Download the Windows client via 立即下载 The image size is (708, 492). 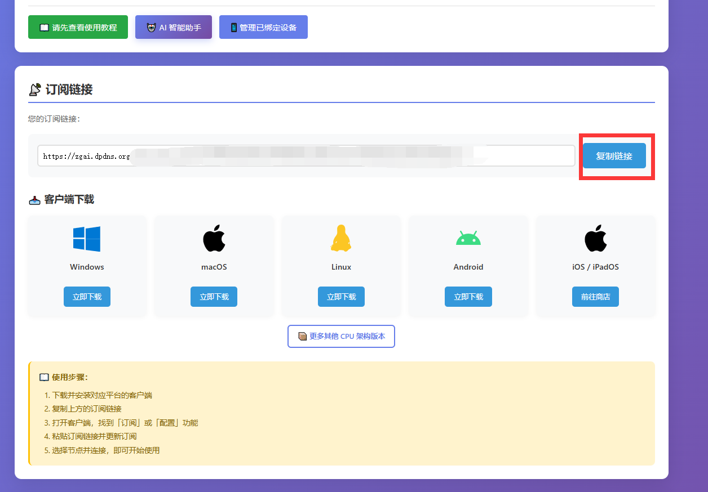(x=87, y=297)
